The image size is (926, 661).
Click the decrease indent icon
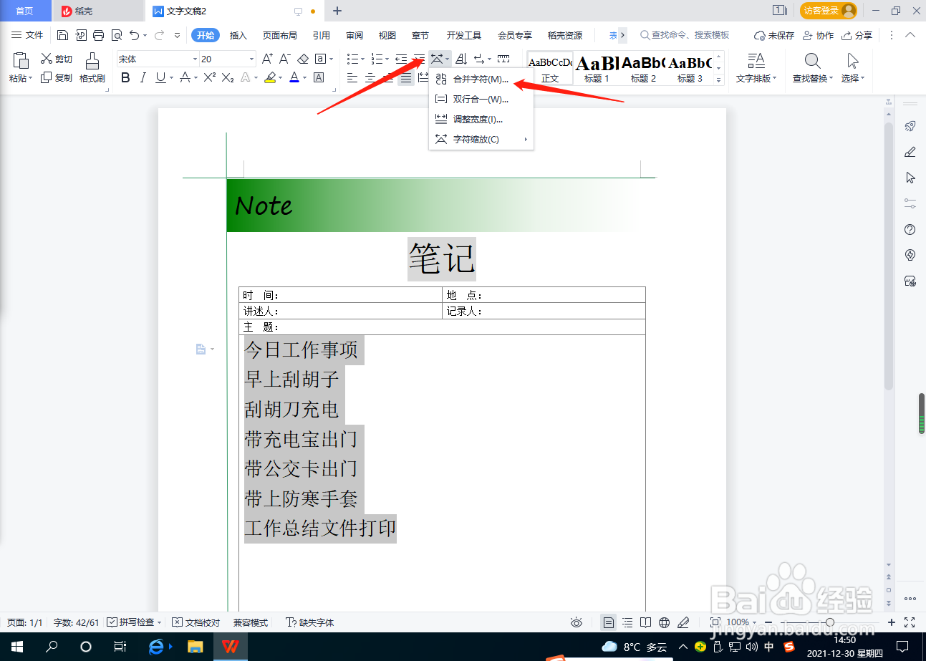click(x=401, y=59)
